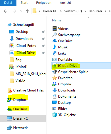Open the MD_SS18_SHU_Kon folder
Image resolution: width=111 pixels, height=134 pixels.
[x=31, y=74]
